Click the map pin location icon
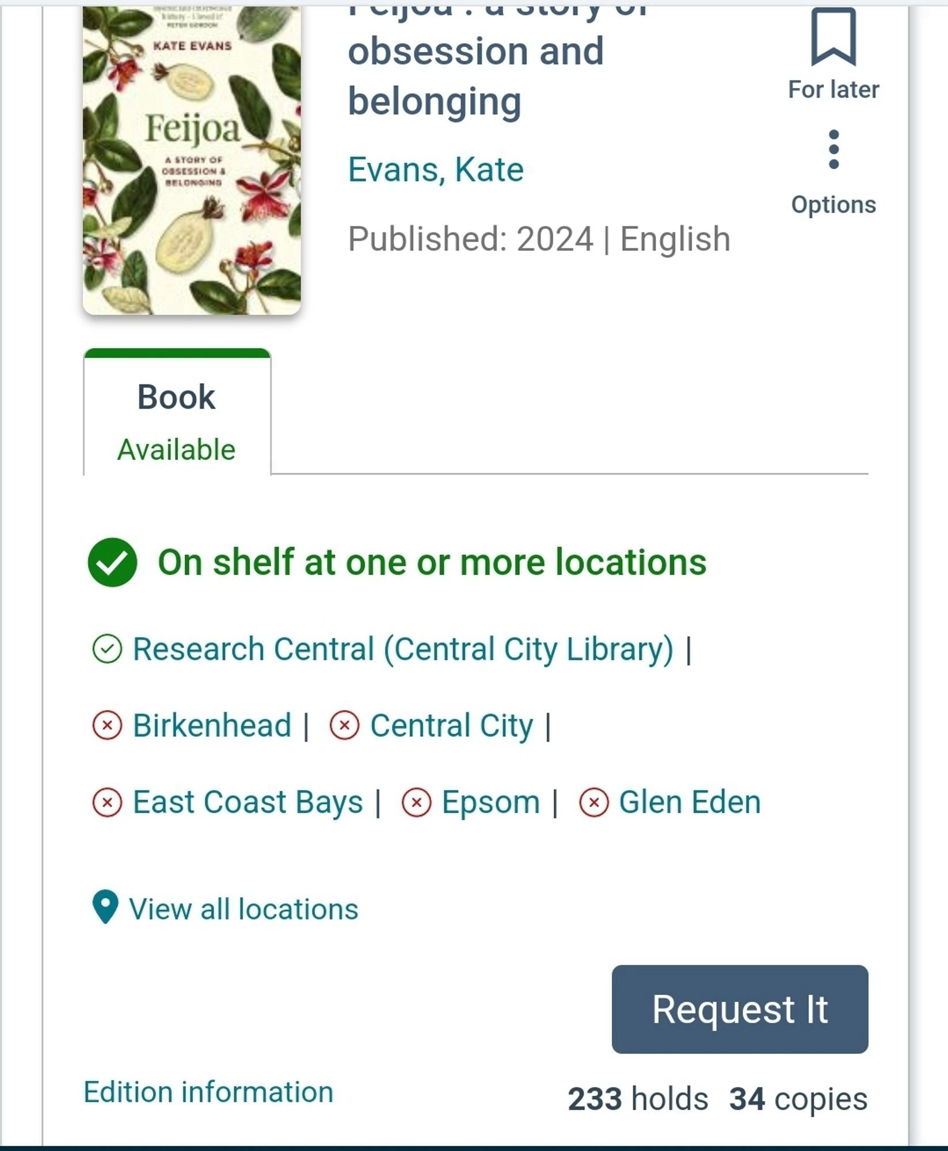The image size is (948, 1151). [x=105, y=908]
